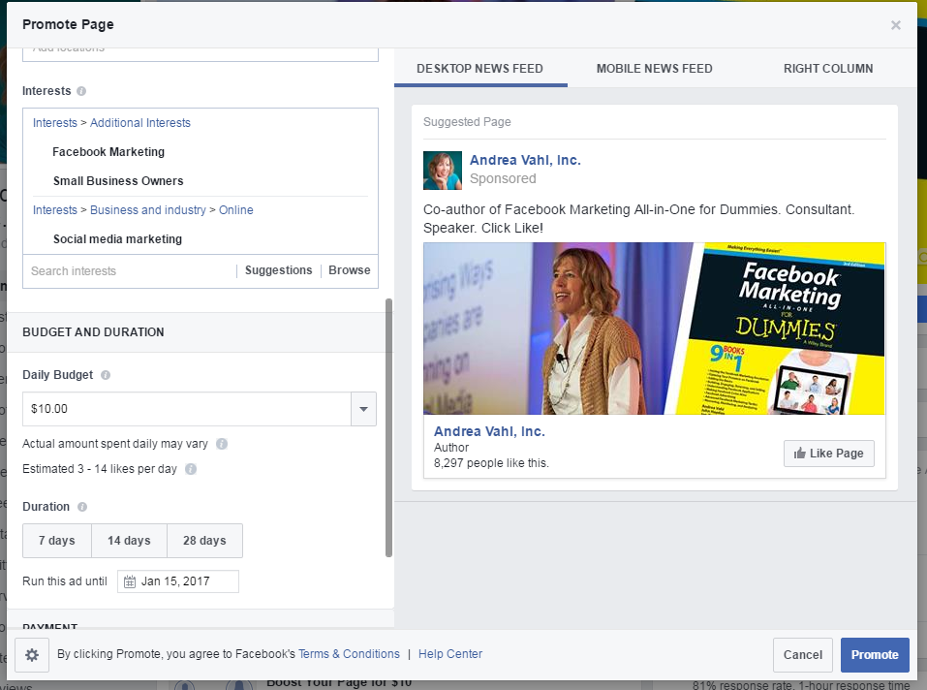Click the thumbs-up icon on Like Page
927x690 pixels.
800,453
